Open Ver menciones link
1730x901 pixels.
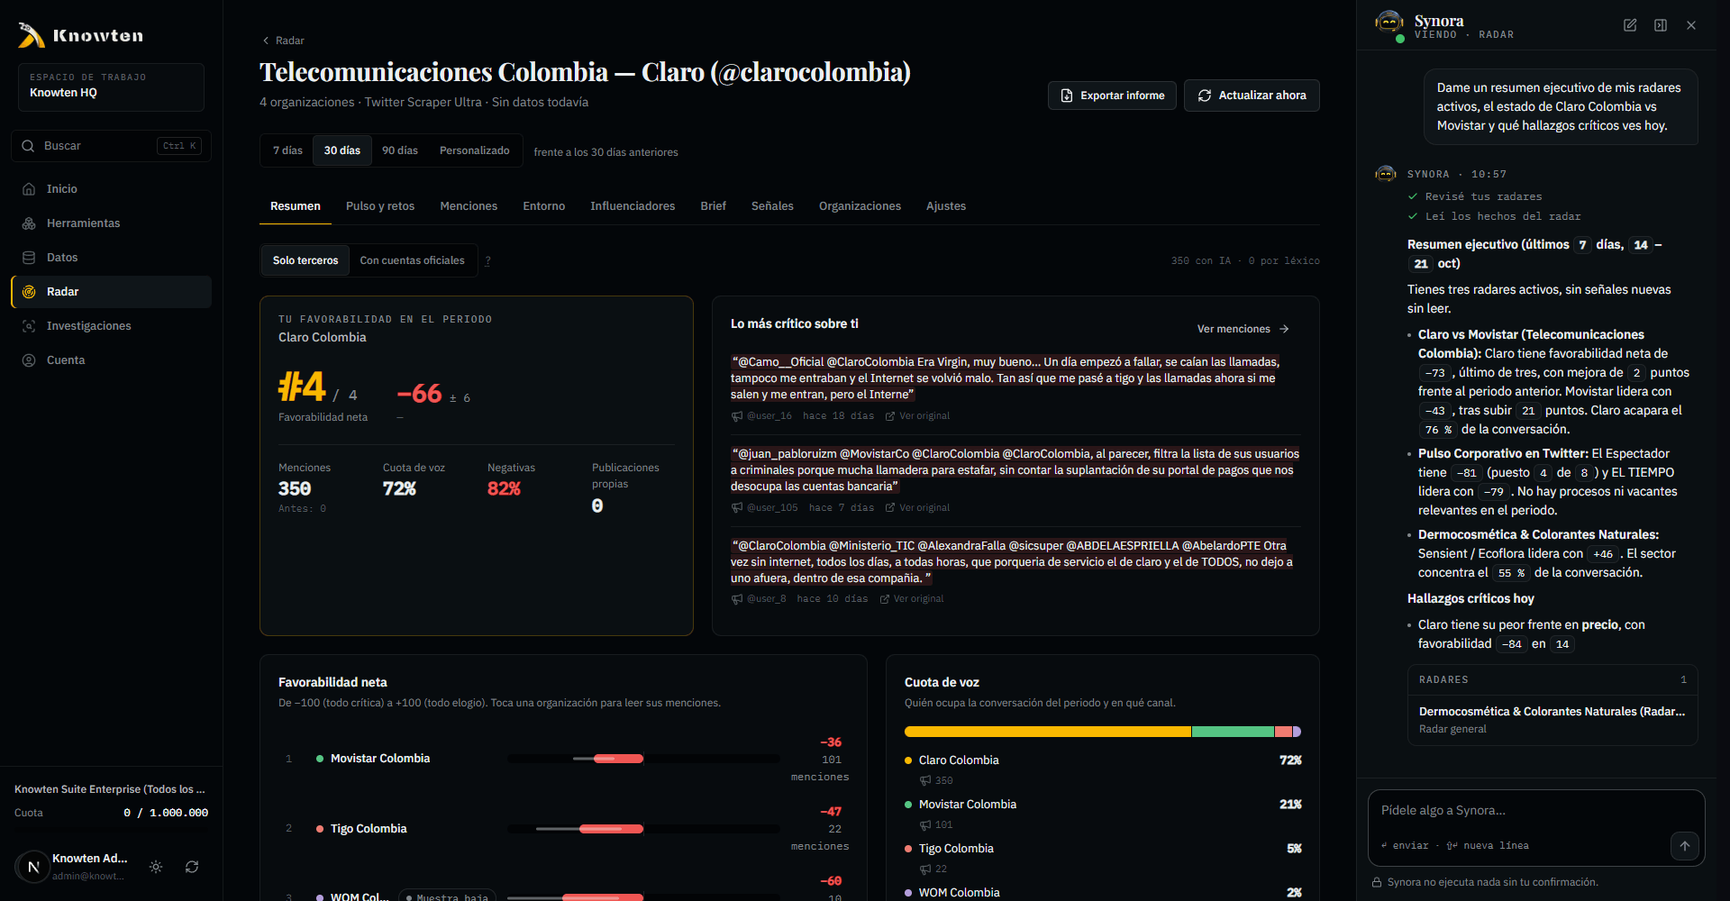click(x=1243, y=329)
